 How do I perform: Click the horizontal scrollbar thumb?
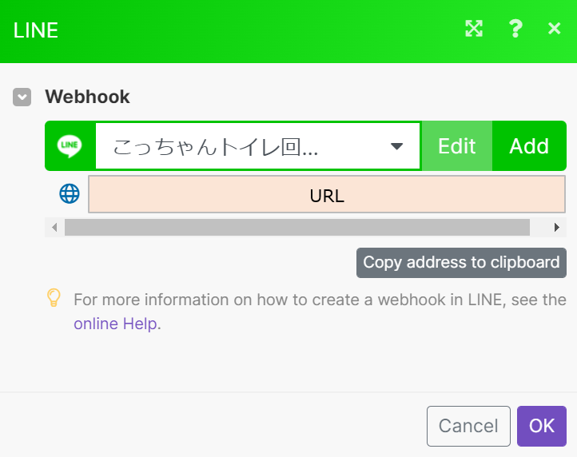(297, 228)
